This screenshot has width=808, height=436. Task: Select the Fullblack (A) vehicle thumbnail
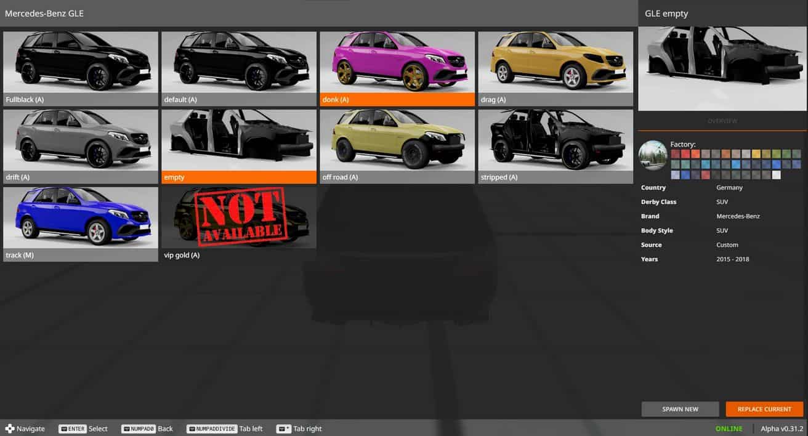point(81,68)
